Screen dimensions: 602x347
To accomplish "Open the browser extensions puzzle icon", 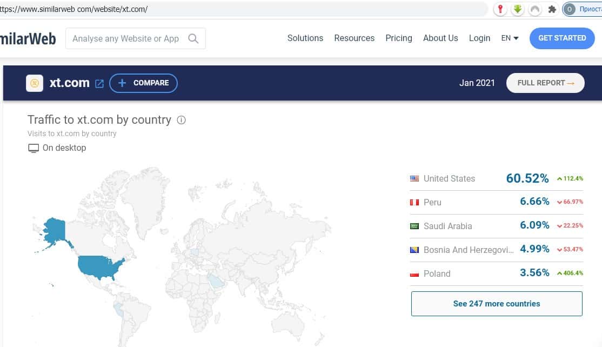I will (x=552, y=9).
